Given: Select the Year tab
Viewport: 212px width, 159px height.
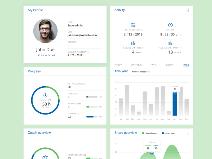Looking at the screenshot, I should (186, 65).
